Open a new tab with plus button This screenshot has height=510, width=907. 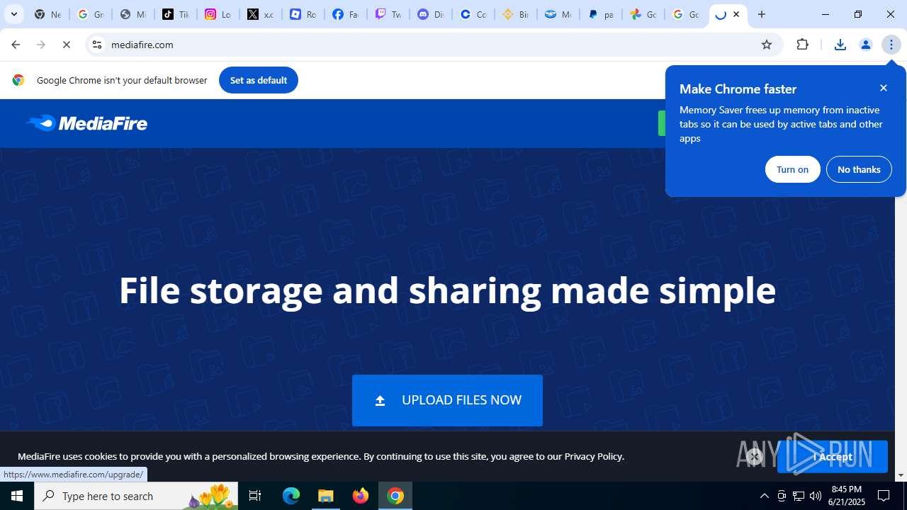point(762,14)
